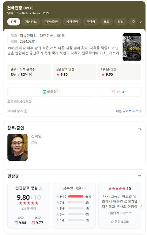Switch to the 기본정보 tab
The height and width of the screenshot is (235, 147).
(x=31, y=22)
